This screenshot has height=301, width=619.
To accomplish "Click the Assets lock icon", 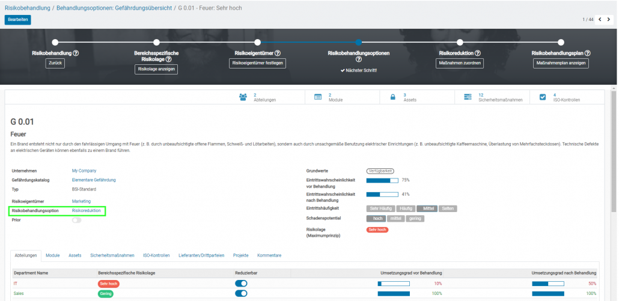I will coord(393,97).
